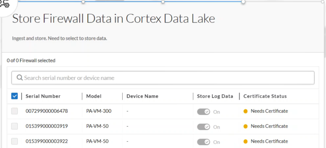Click the Store Firewall Data in Cortex Data Lake heading
The width and height of the screenshot is (326, 148).
coord(114,19)
